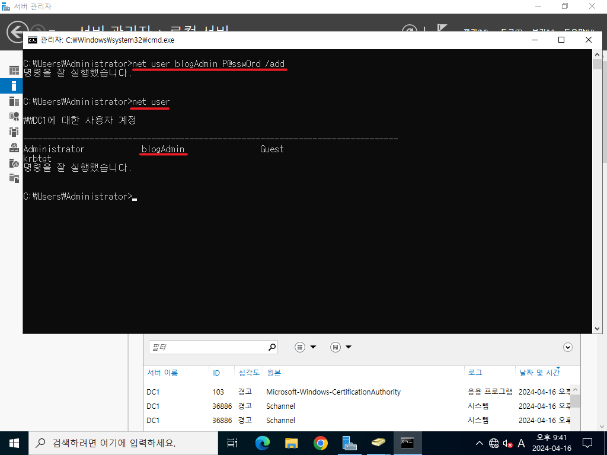Minimize the cmd.exe window
Image resolution: width=607 pixels, height=455 pixels.
click(535, 40)
